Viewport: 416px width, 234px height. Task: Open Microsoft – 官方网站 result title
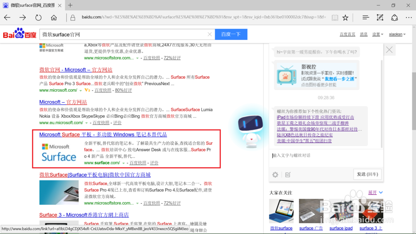point(63,102)
